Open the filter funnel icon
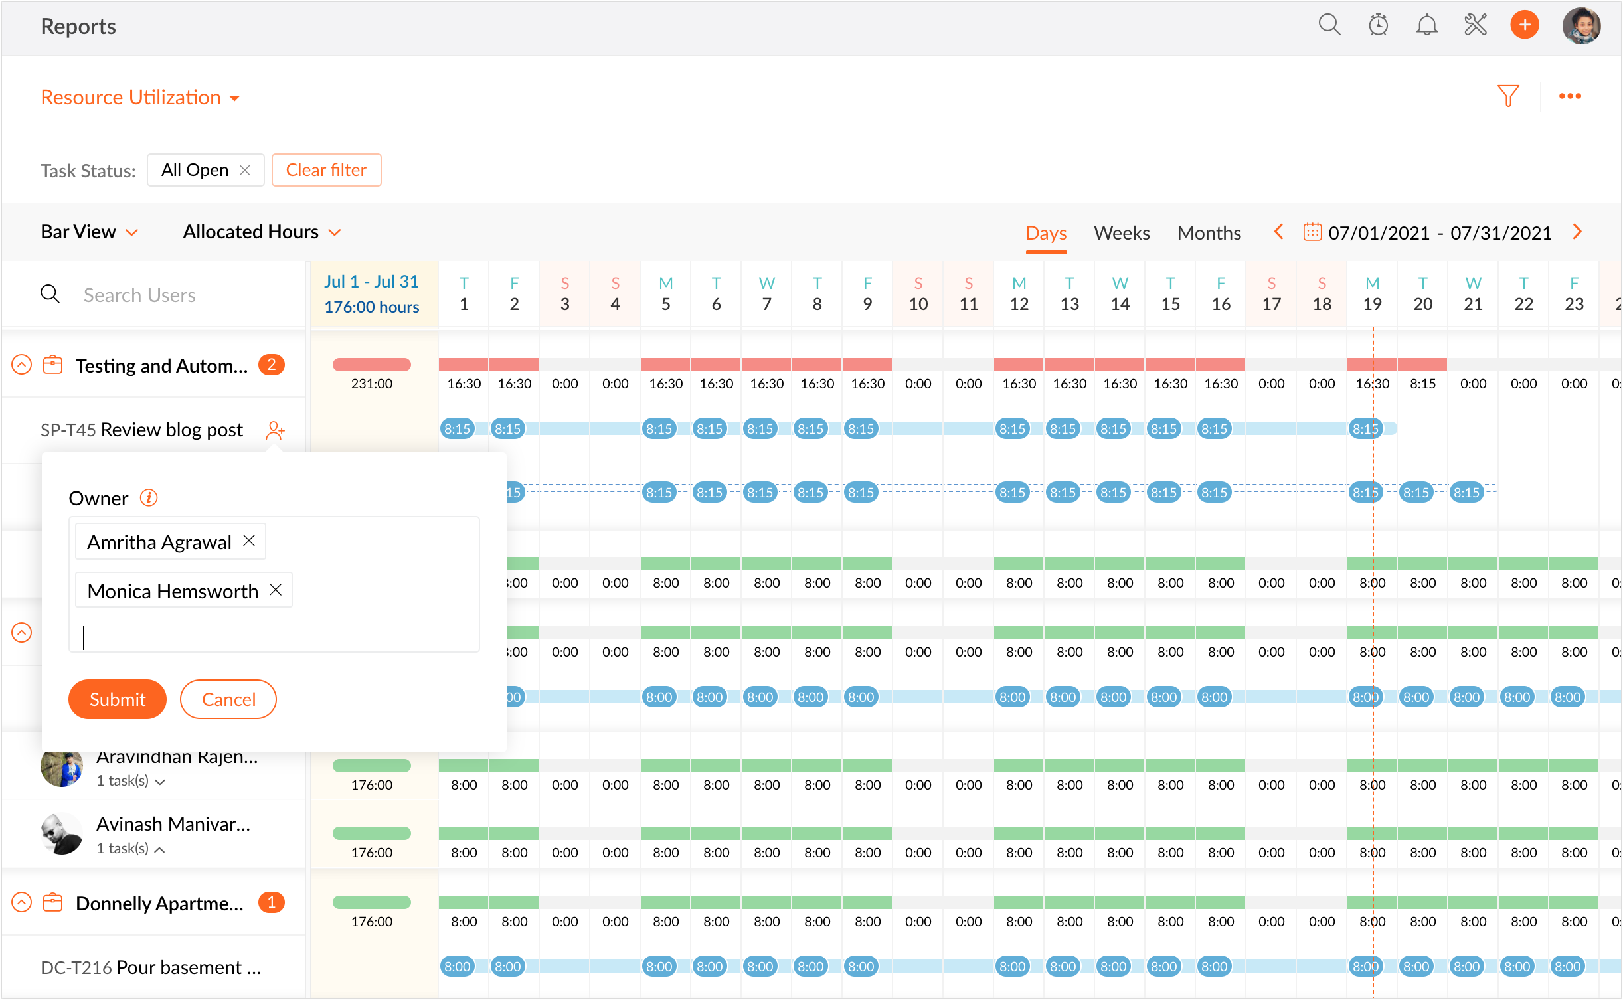This screenshot has height=1000, width=1623. (1508, 96)
